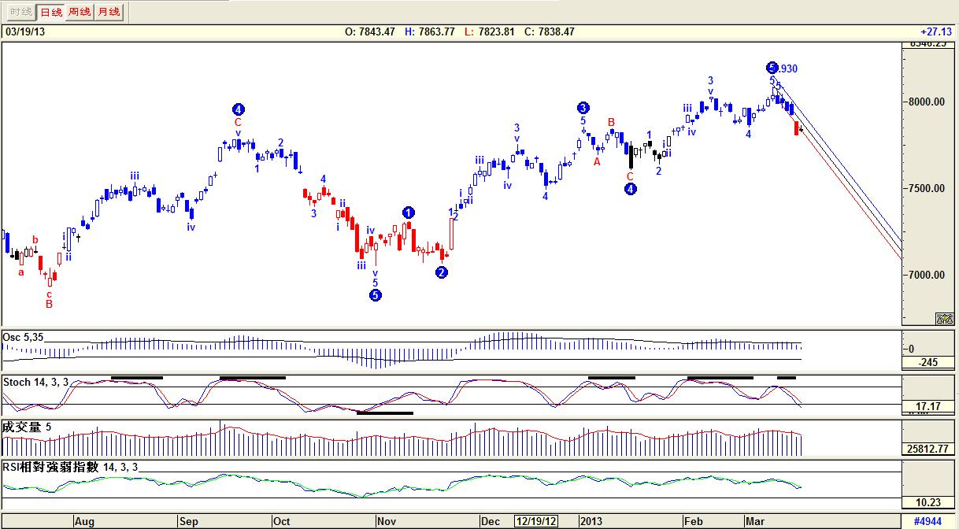
Task: Click the Sep label on the time axis
Action: point(189,521)
